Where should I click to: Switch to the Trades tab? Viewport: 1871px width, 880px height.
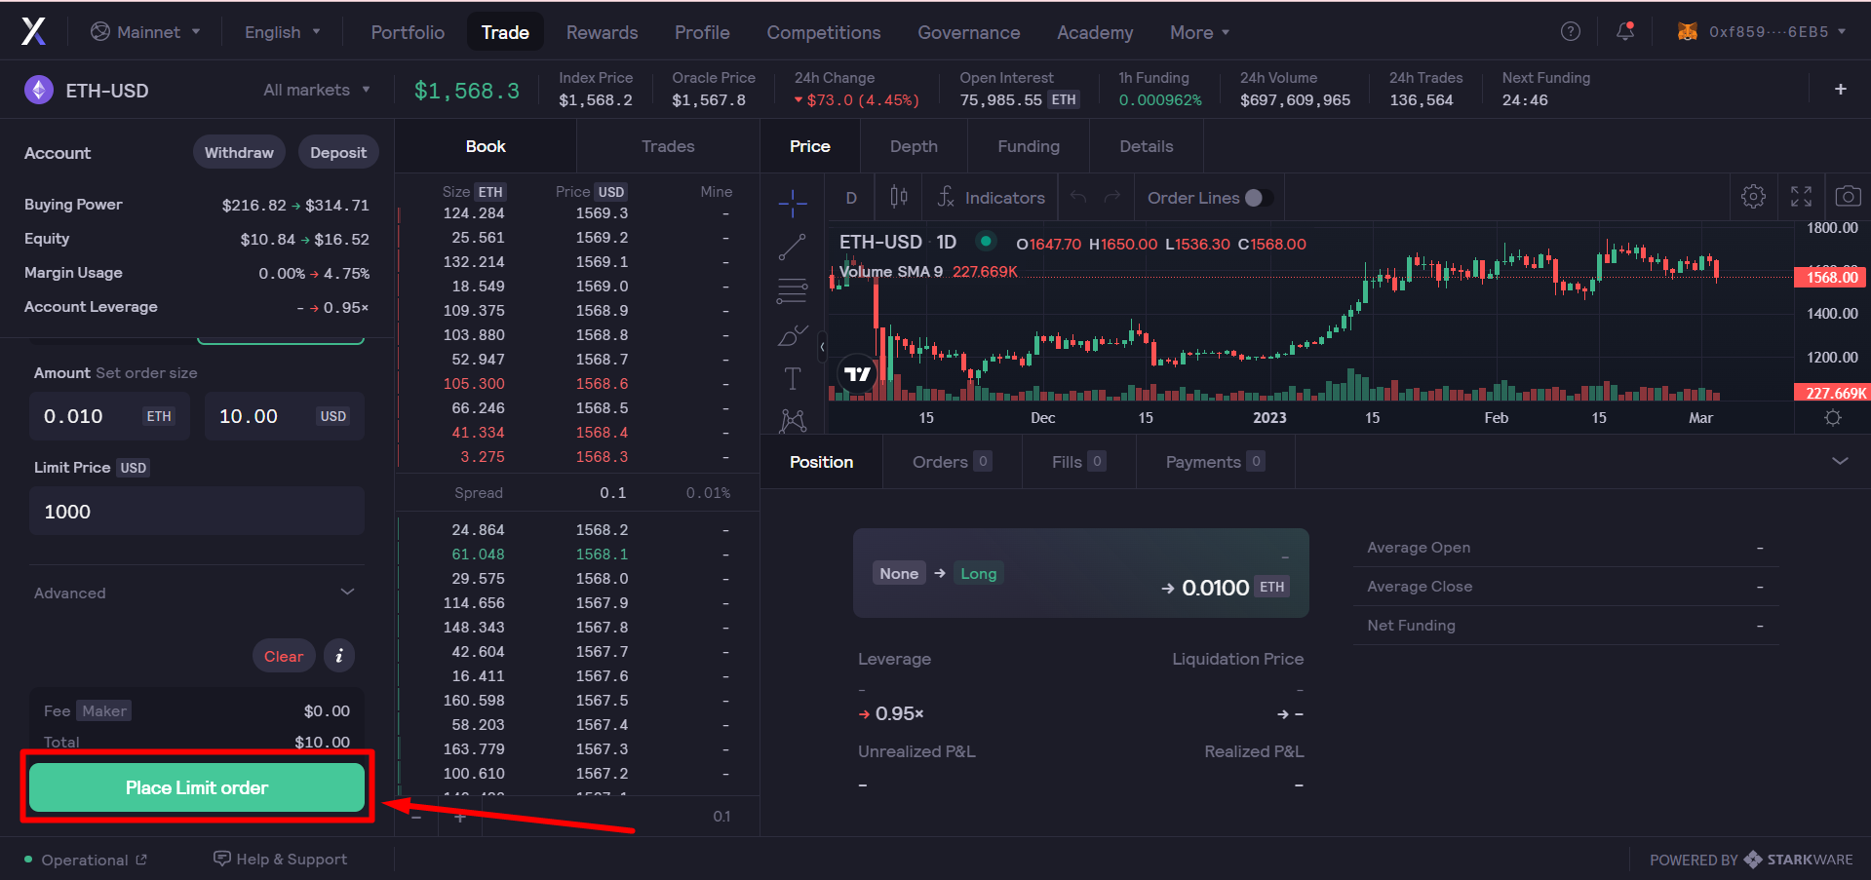[x=668, y=146]
